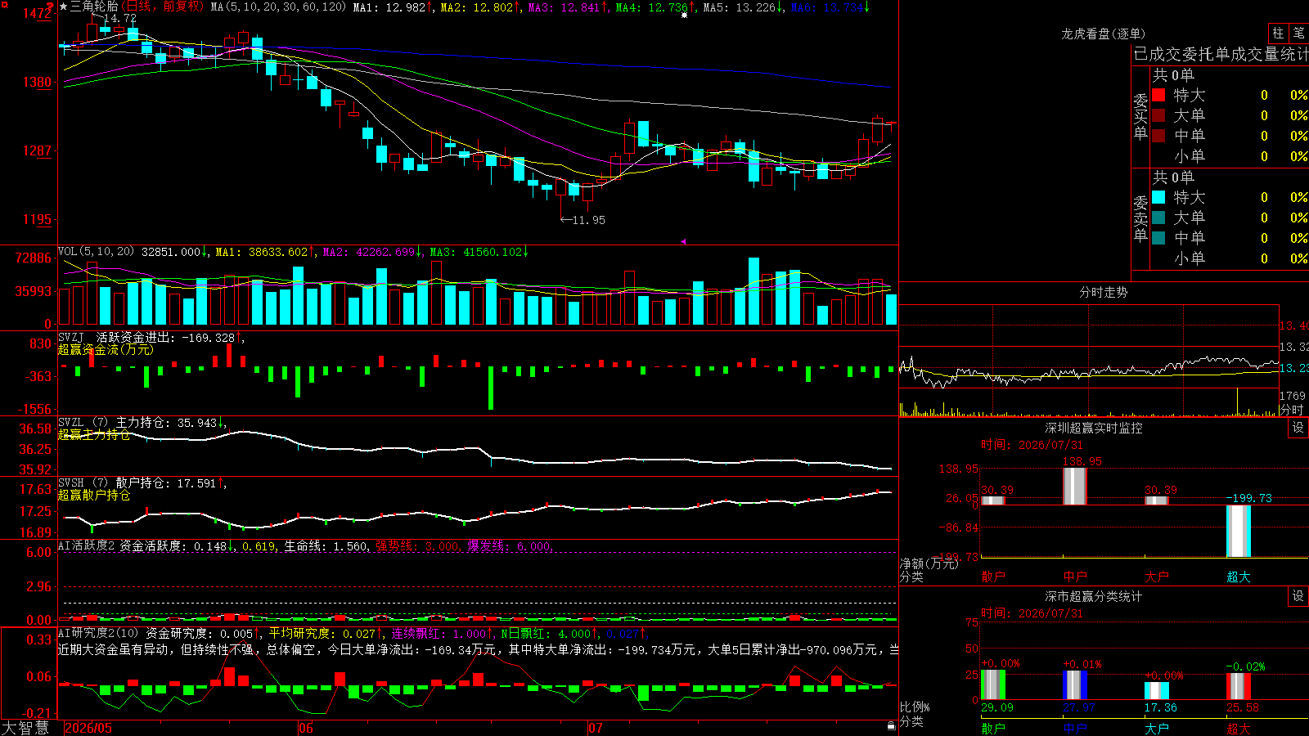Click the (日线, 前复权) period label
The height and width of the screenshot is (736, 1309).
click(162, 7)
